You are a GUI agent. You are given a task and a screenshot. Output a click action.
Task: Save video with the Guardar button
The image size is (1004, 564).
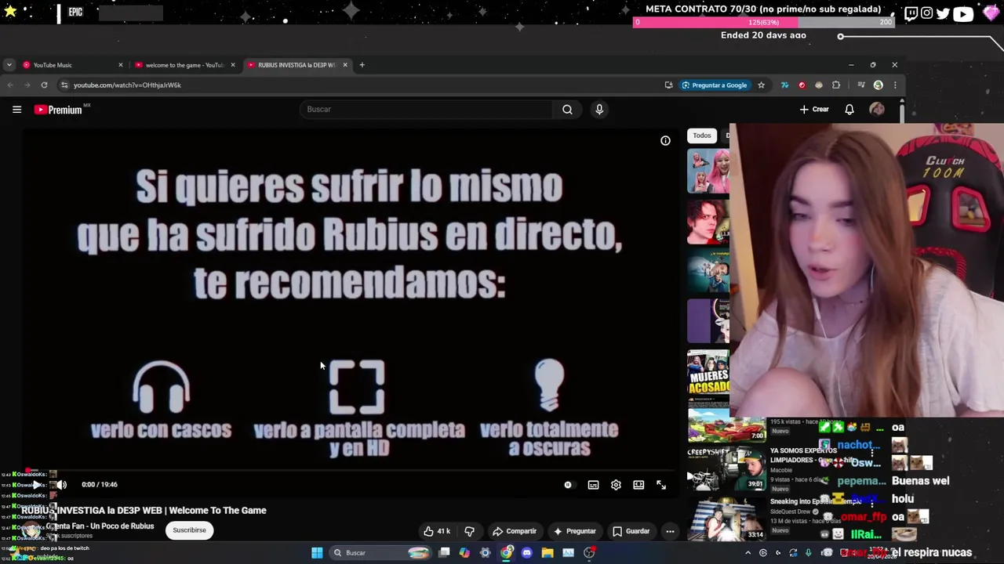point(631,531)
